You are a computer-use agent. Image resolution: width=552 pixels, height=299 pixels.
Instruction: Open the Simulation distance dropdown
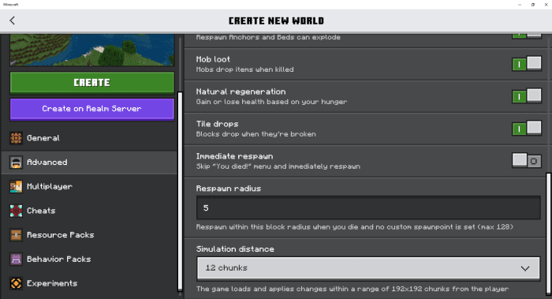tap(368, 268)
